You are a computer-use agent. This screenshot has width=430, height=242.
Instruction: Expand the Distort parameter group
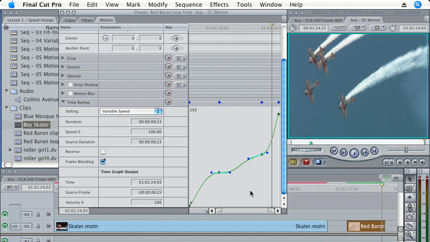click(x=63, y=66)
